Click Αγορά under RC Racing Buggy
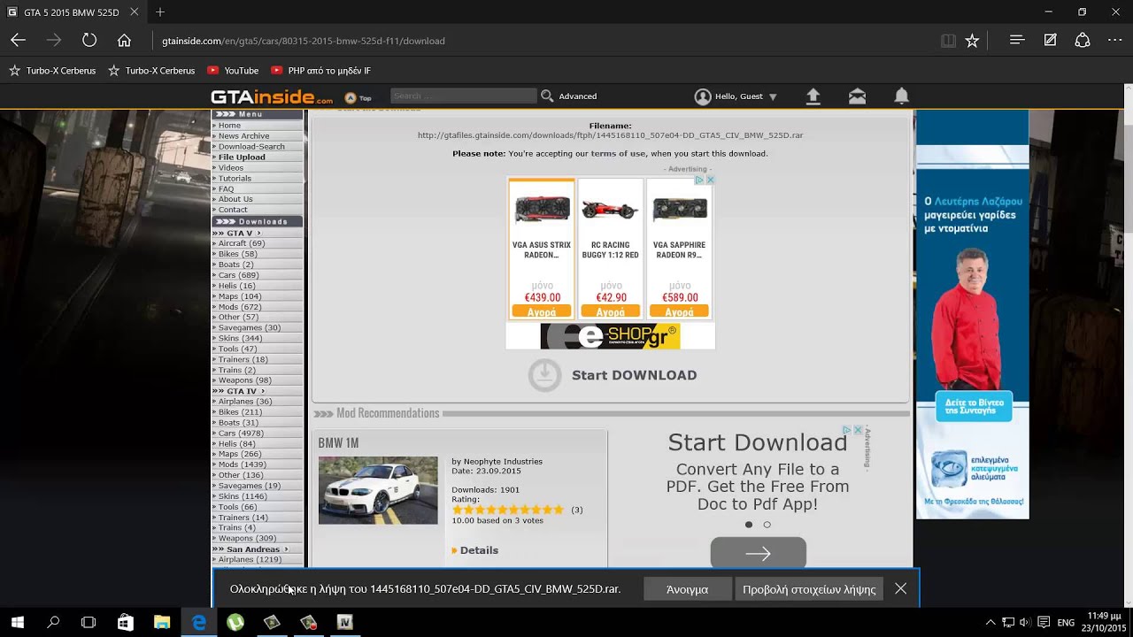Viewport: 1133px width, 637px height. coord(611,311)
